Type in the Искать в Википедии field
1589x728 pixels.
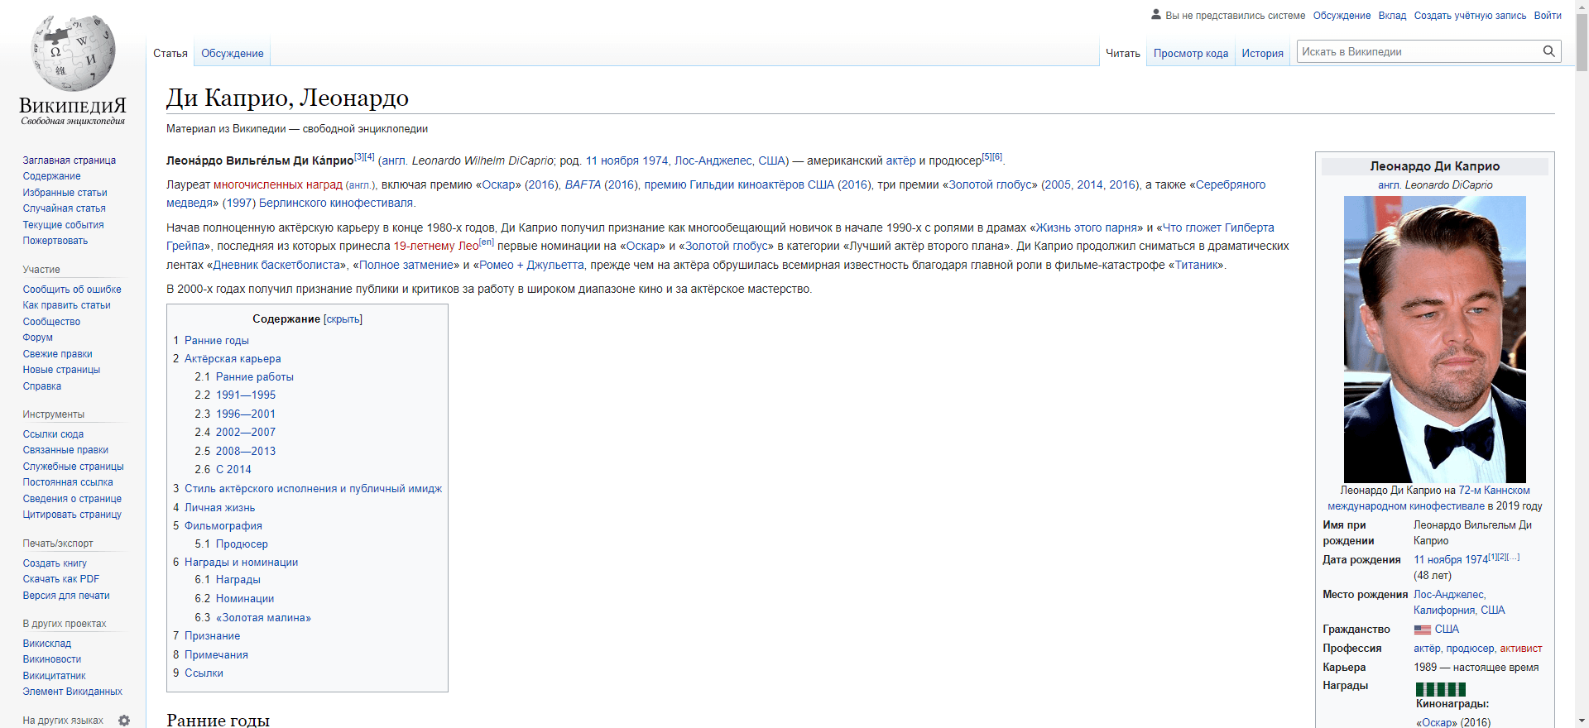click(1417, 51)
